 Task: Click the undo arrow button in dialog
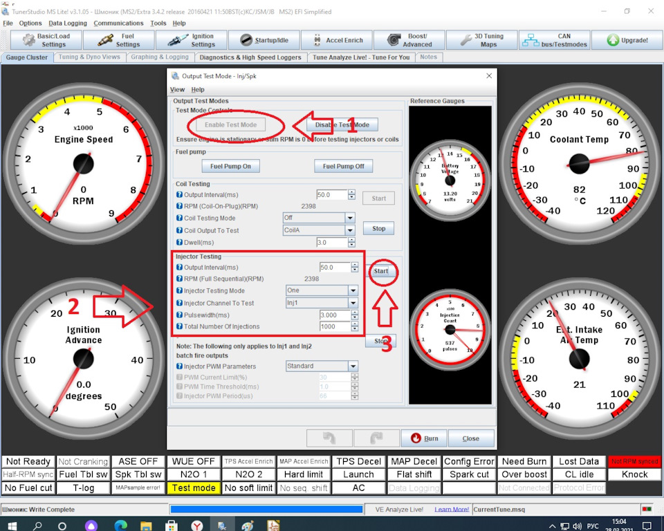pos(329,438)
